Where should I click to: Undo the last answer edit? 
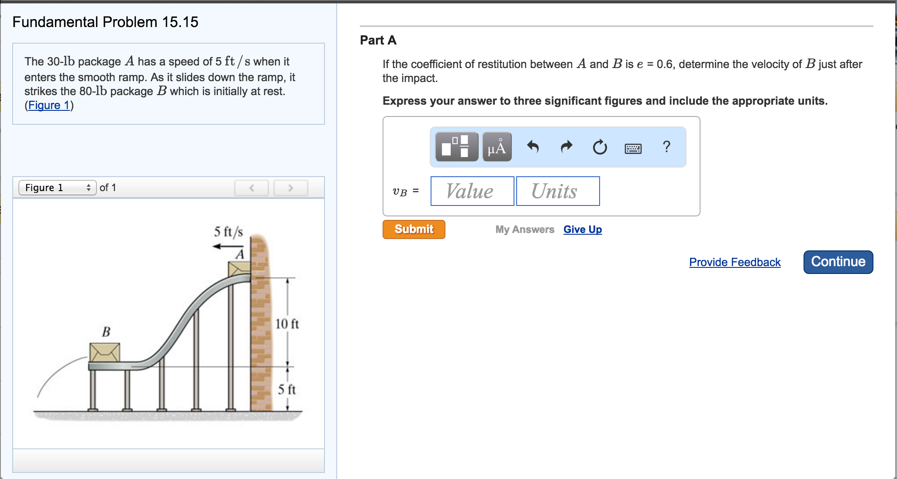(x=533, y=147)
